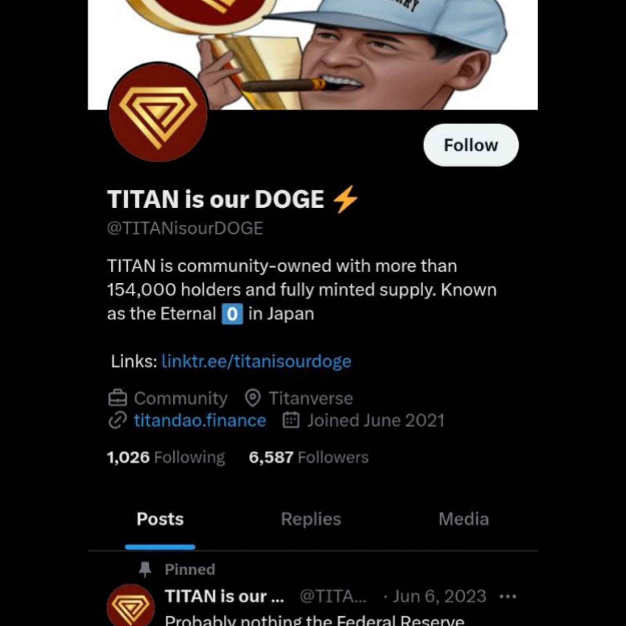
Task: Click the pushpin icon next to Pinned
Action: click(145, 569)
